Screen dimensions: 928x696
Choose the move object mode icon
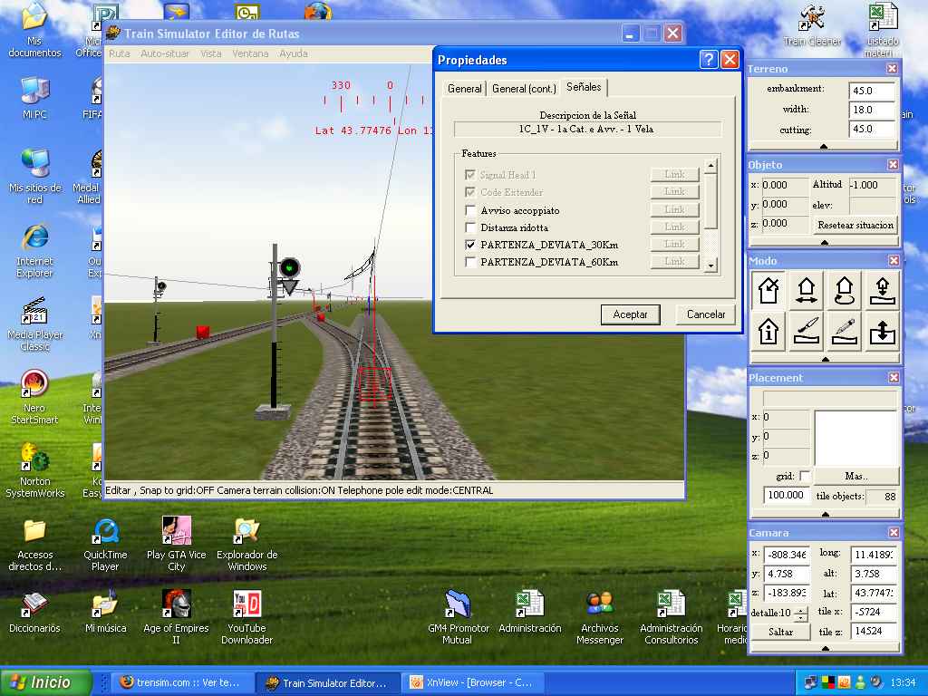(807, 290)
